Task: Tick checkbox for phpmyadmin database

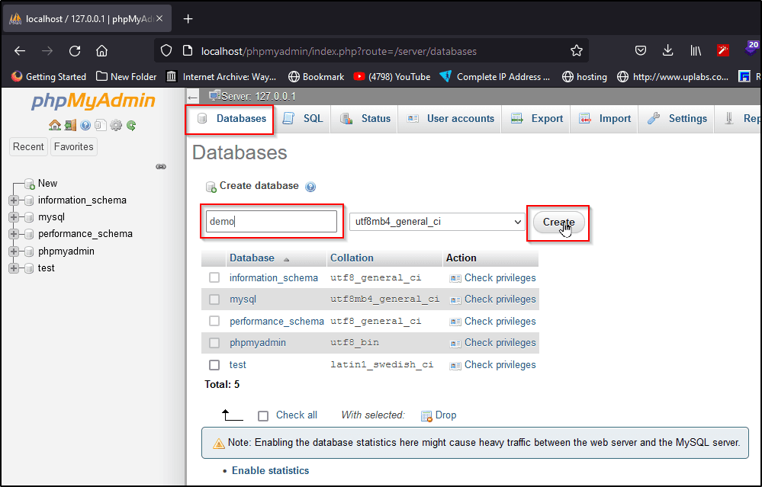Action: click(214, 343)
